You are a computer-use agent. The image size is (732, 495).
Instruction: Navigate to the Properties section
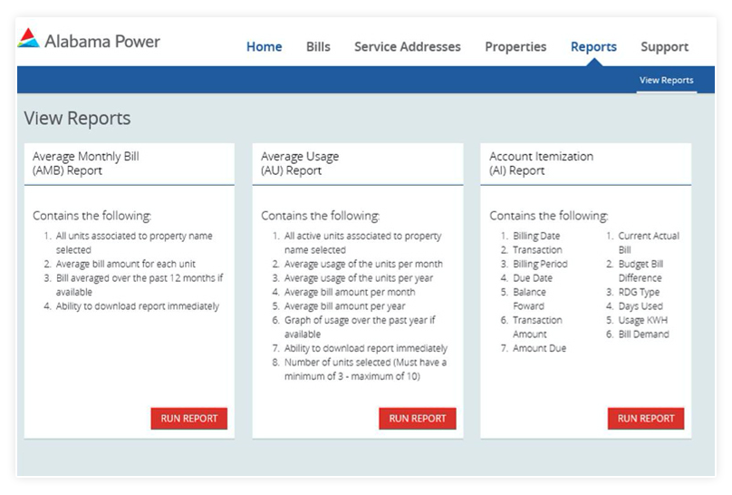point(515,47)
